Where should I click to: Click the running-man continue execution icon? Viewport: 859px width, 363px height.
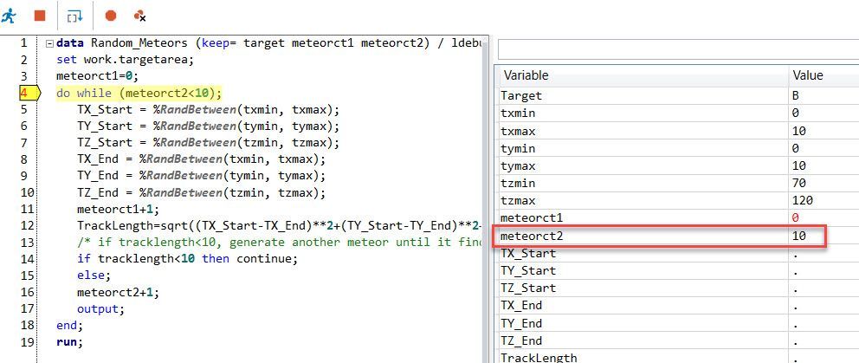(x=8, y=16)
